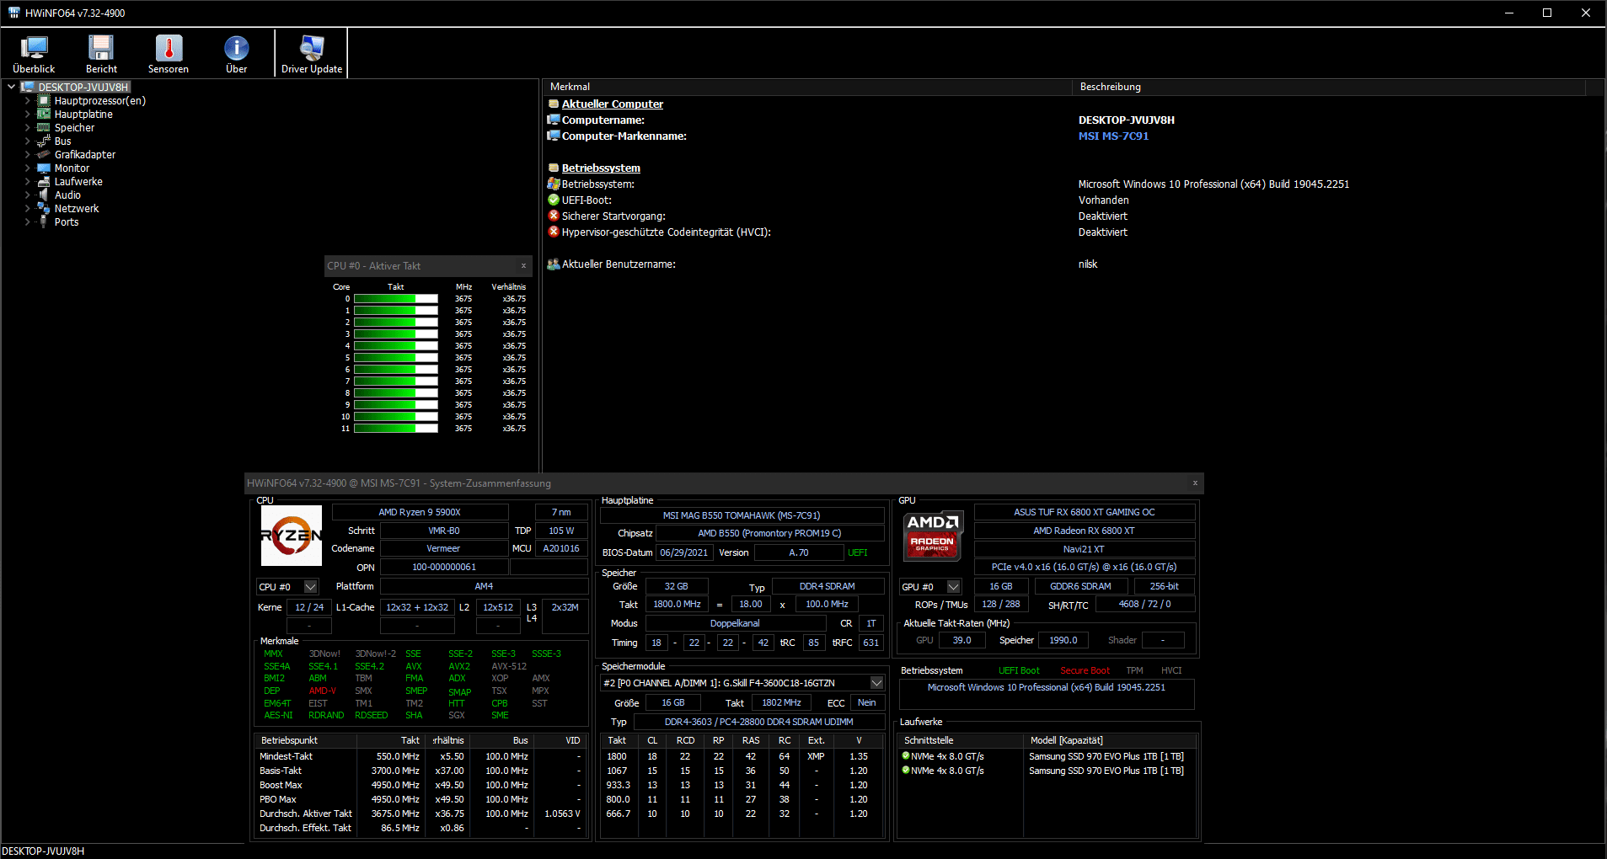
Task: Close the System-Zusammenfassung window
Action: pyautogui.click(x=1195, y=483)
